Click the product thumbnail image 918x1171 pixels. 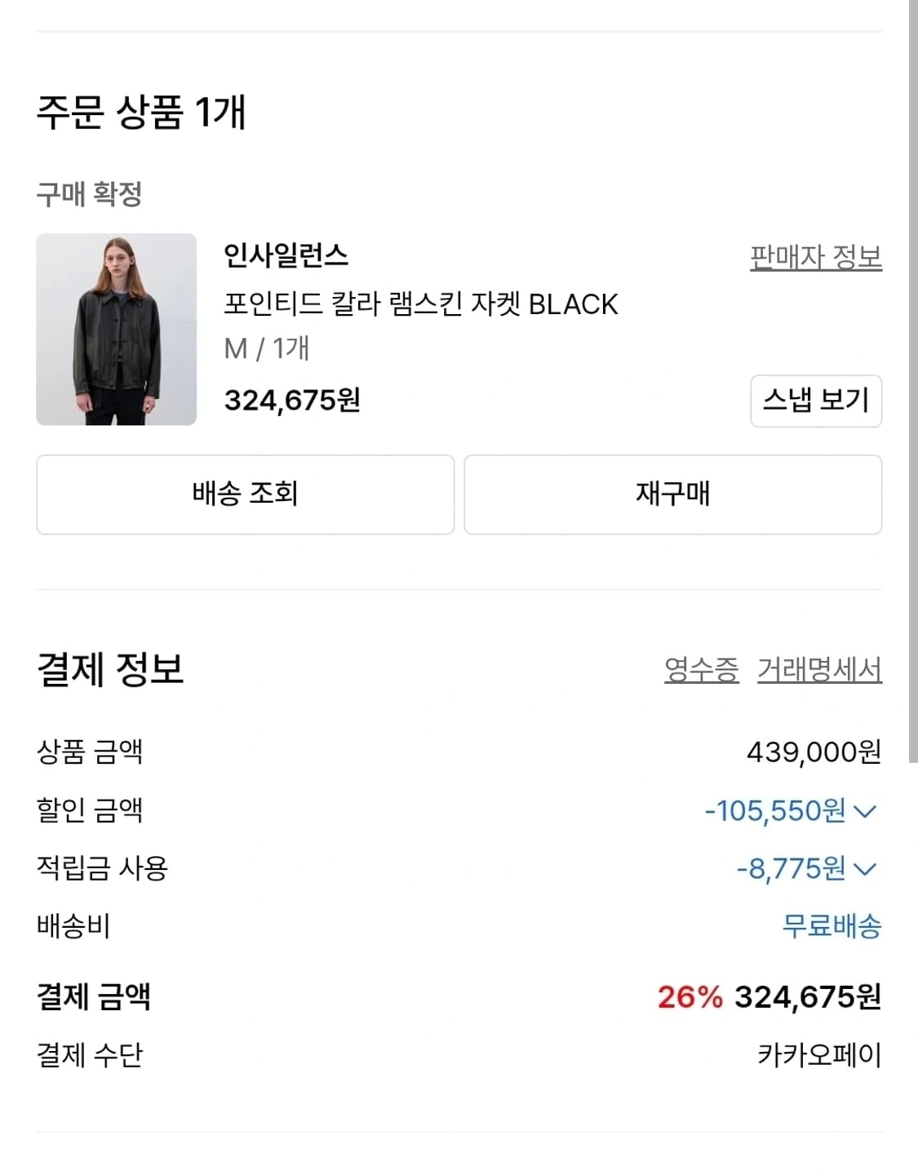(117, 330)
